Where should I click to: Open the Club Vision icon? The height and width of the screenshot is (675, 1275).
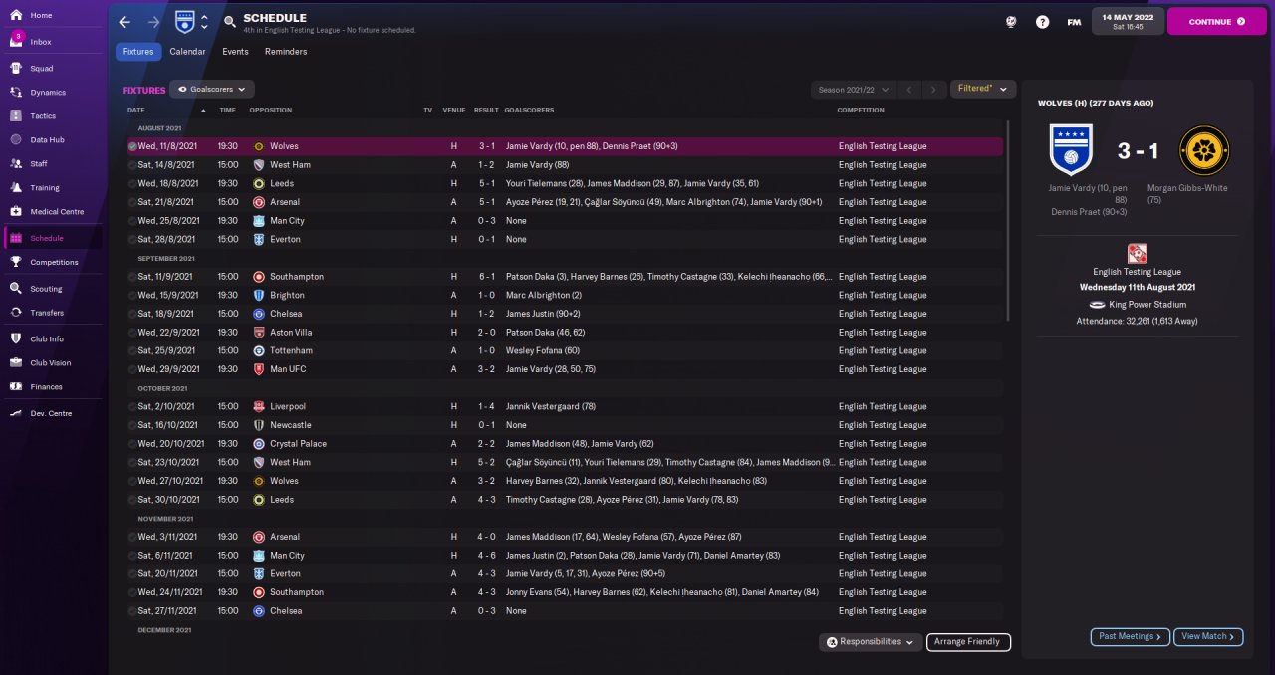[x=16, y=363]
